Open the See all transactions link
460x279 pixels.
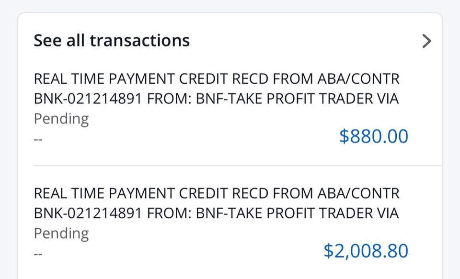(x=112, y=41)
